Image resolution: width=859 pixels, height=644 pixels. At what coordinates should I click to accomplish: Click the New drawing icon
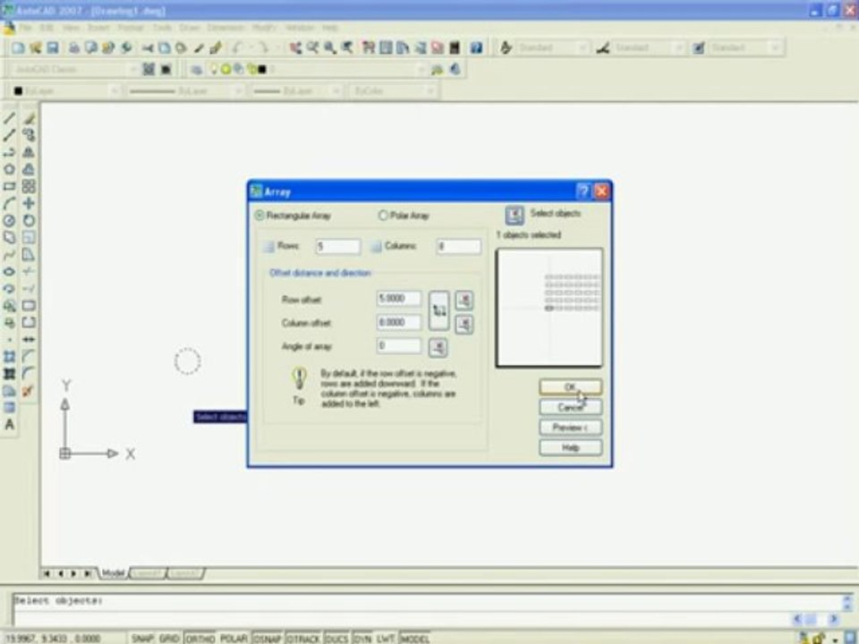(18, 48)
